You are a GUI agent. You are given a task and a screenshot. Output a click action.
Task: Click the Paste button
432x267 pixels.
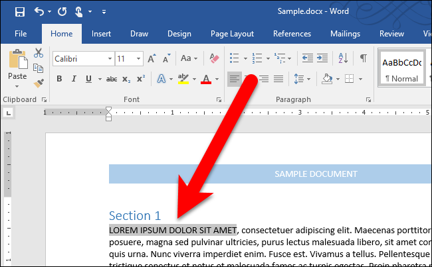click(x=18, y=64)
